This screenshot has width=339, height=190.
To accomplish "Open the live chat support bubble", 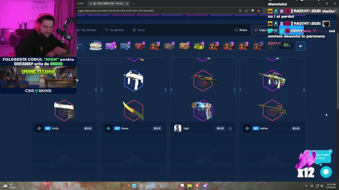I will [x=326, y=172].
